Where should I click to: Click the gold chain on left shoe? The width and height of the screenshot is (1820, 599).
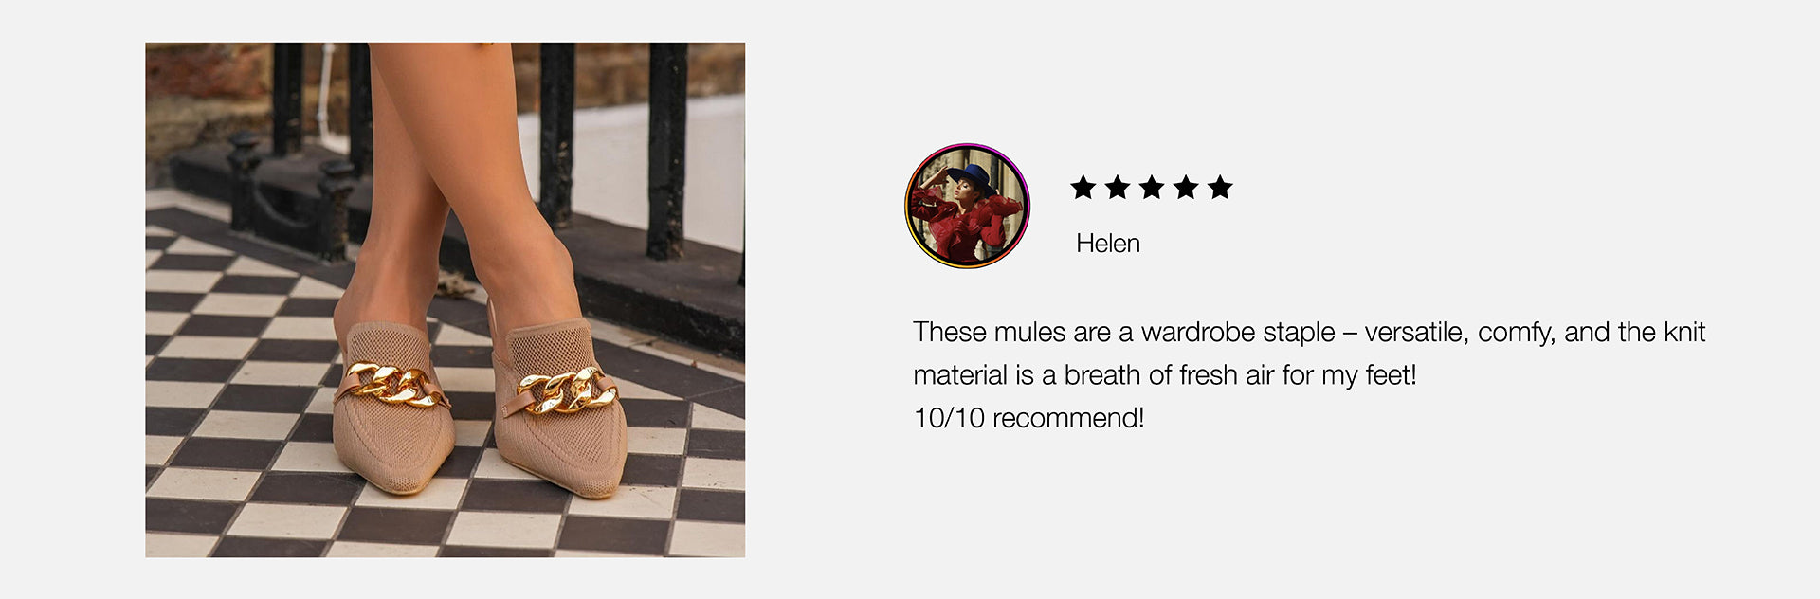[392, 385]
